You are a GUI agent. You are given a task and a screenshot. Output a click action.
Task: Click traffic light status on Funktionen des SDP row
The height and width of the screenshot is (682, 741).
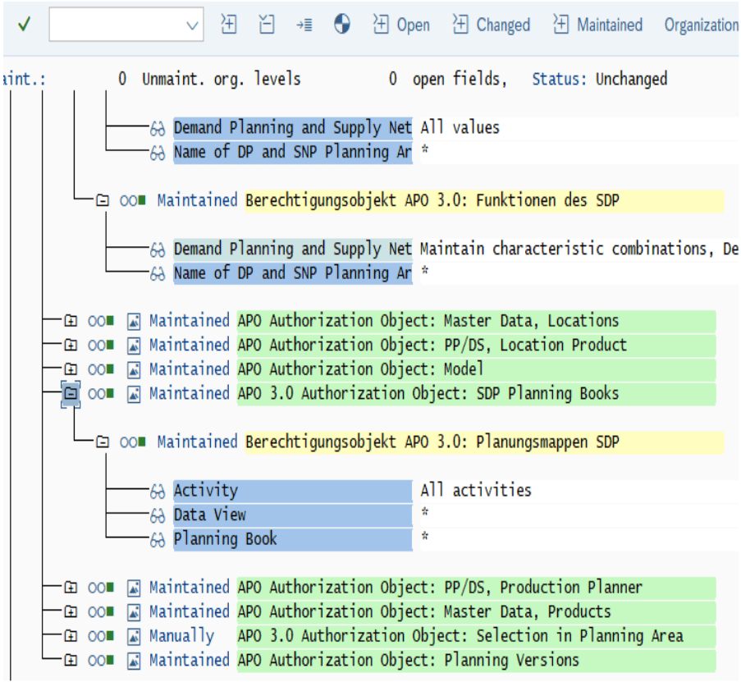click(132, 201)
